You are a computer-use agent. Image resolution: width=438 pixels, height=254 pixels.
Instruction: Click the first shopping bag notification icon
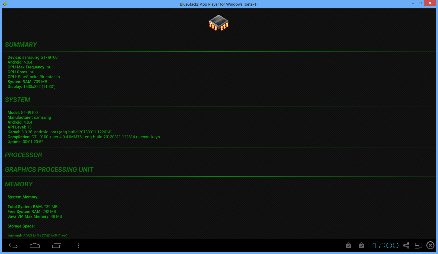349,245
